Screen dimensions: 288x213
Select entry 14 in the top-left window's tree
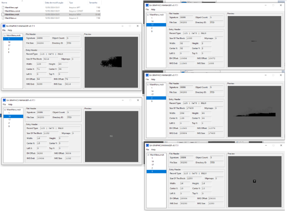(x=9, y=42)
